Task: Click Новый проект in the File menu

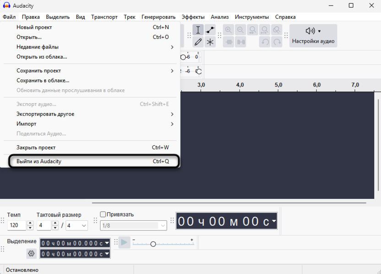Action: 34,27
